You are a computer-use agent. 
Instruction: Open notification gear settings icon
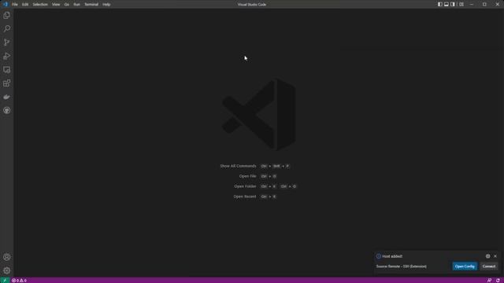[x=488, y=256]
